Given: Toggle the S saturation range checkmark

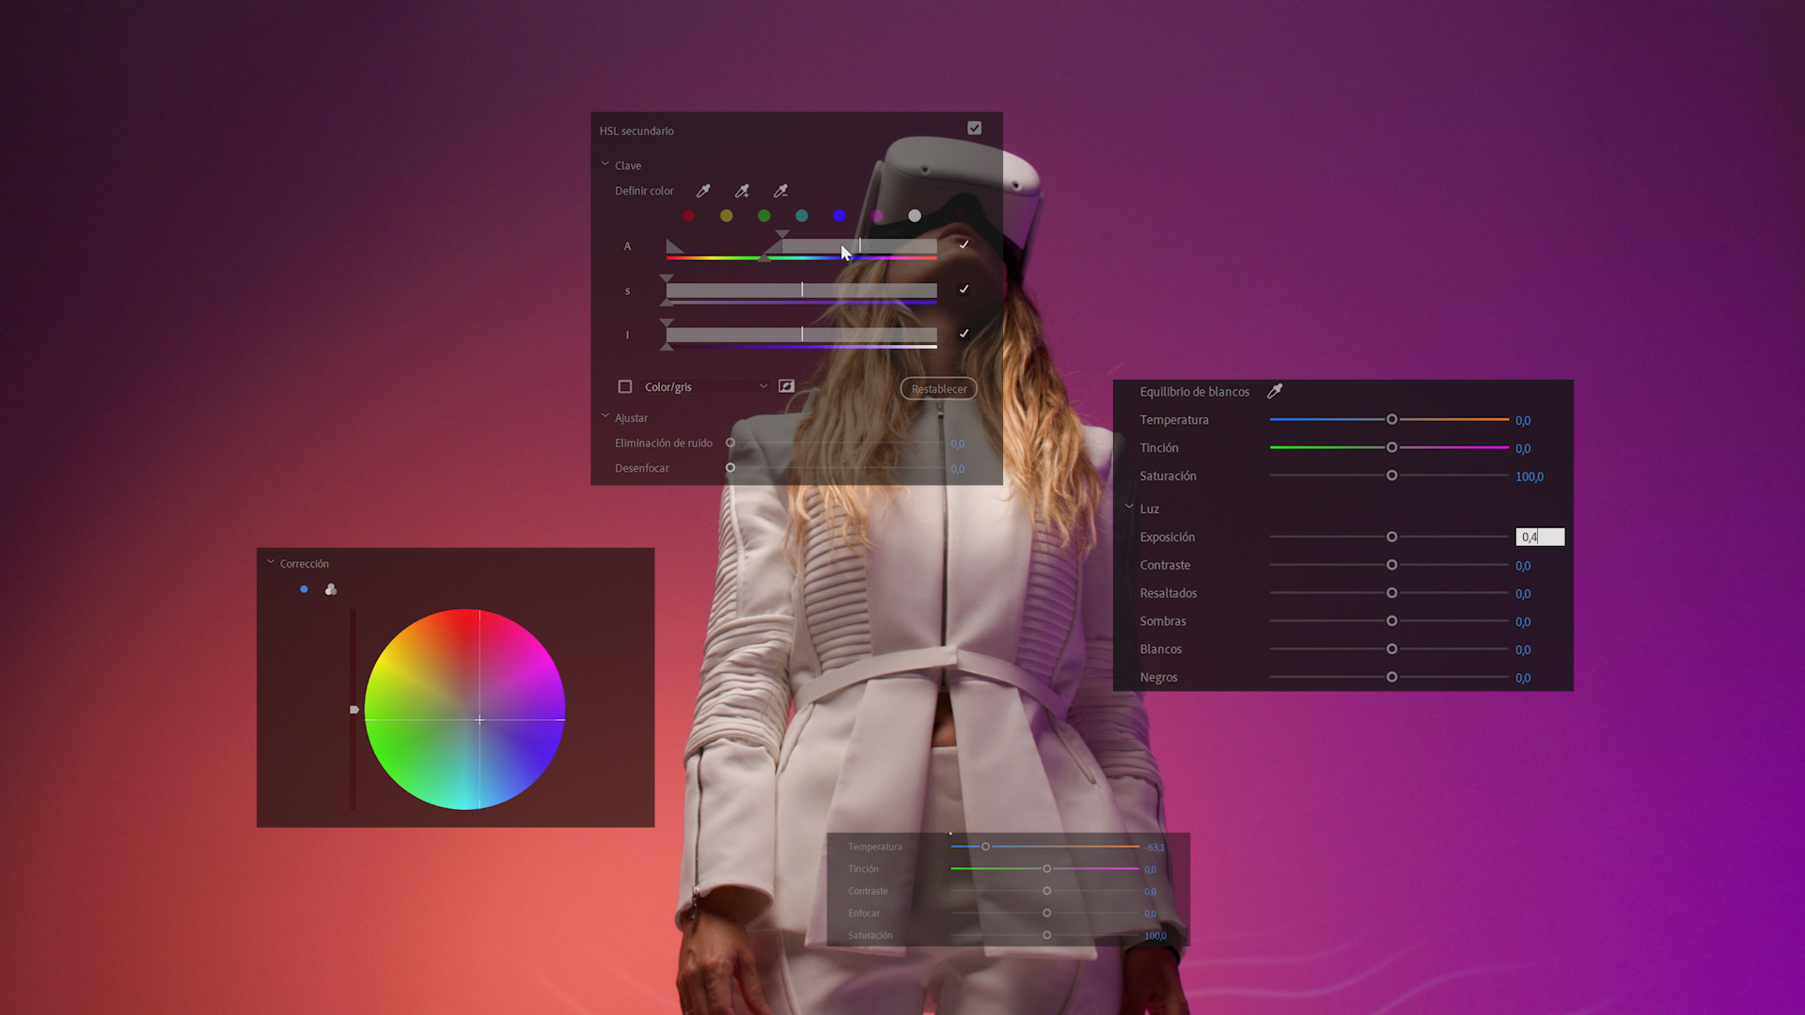Looking at the screenshot, I should 964,289.
